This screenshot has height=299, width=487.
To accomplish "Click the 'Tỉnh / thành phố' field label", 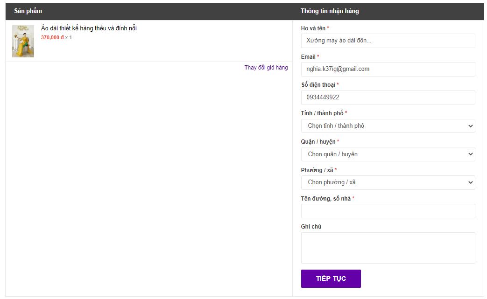I will tap(322, 113).
